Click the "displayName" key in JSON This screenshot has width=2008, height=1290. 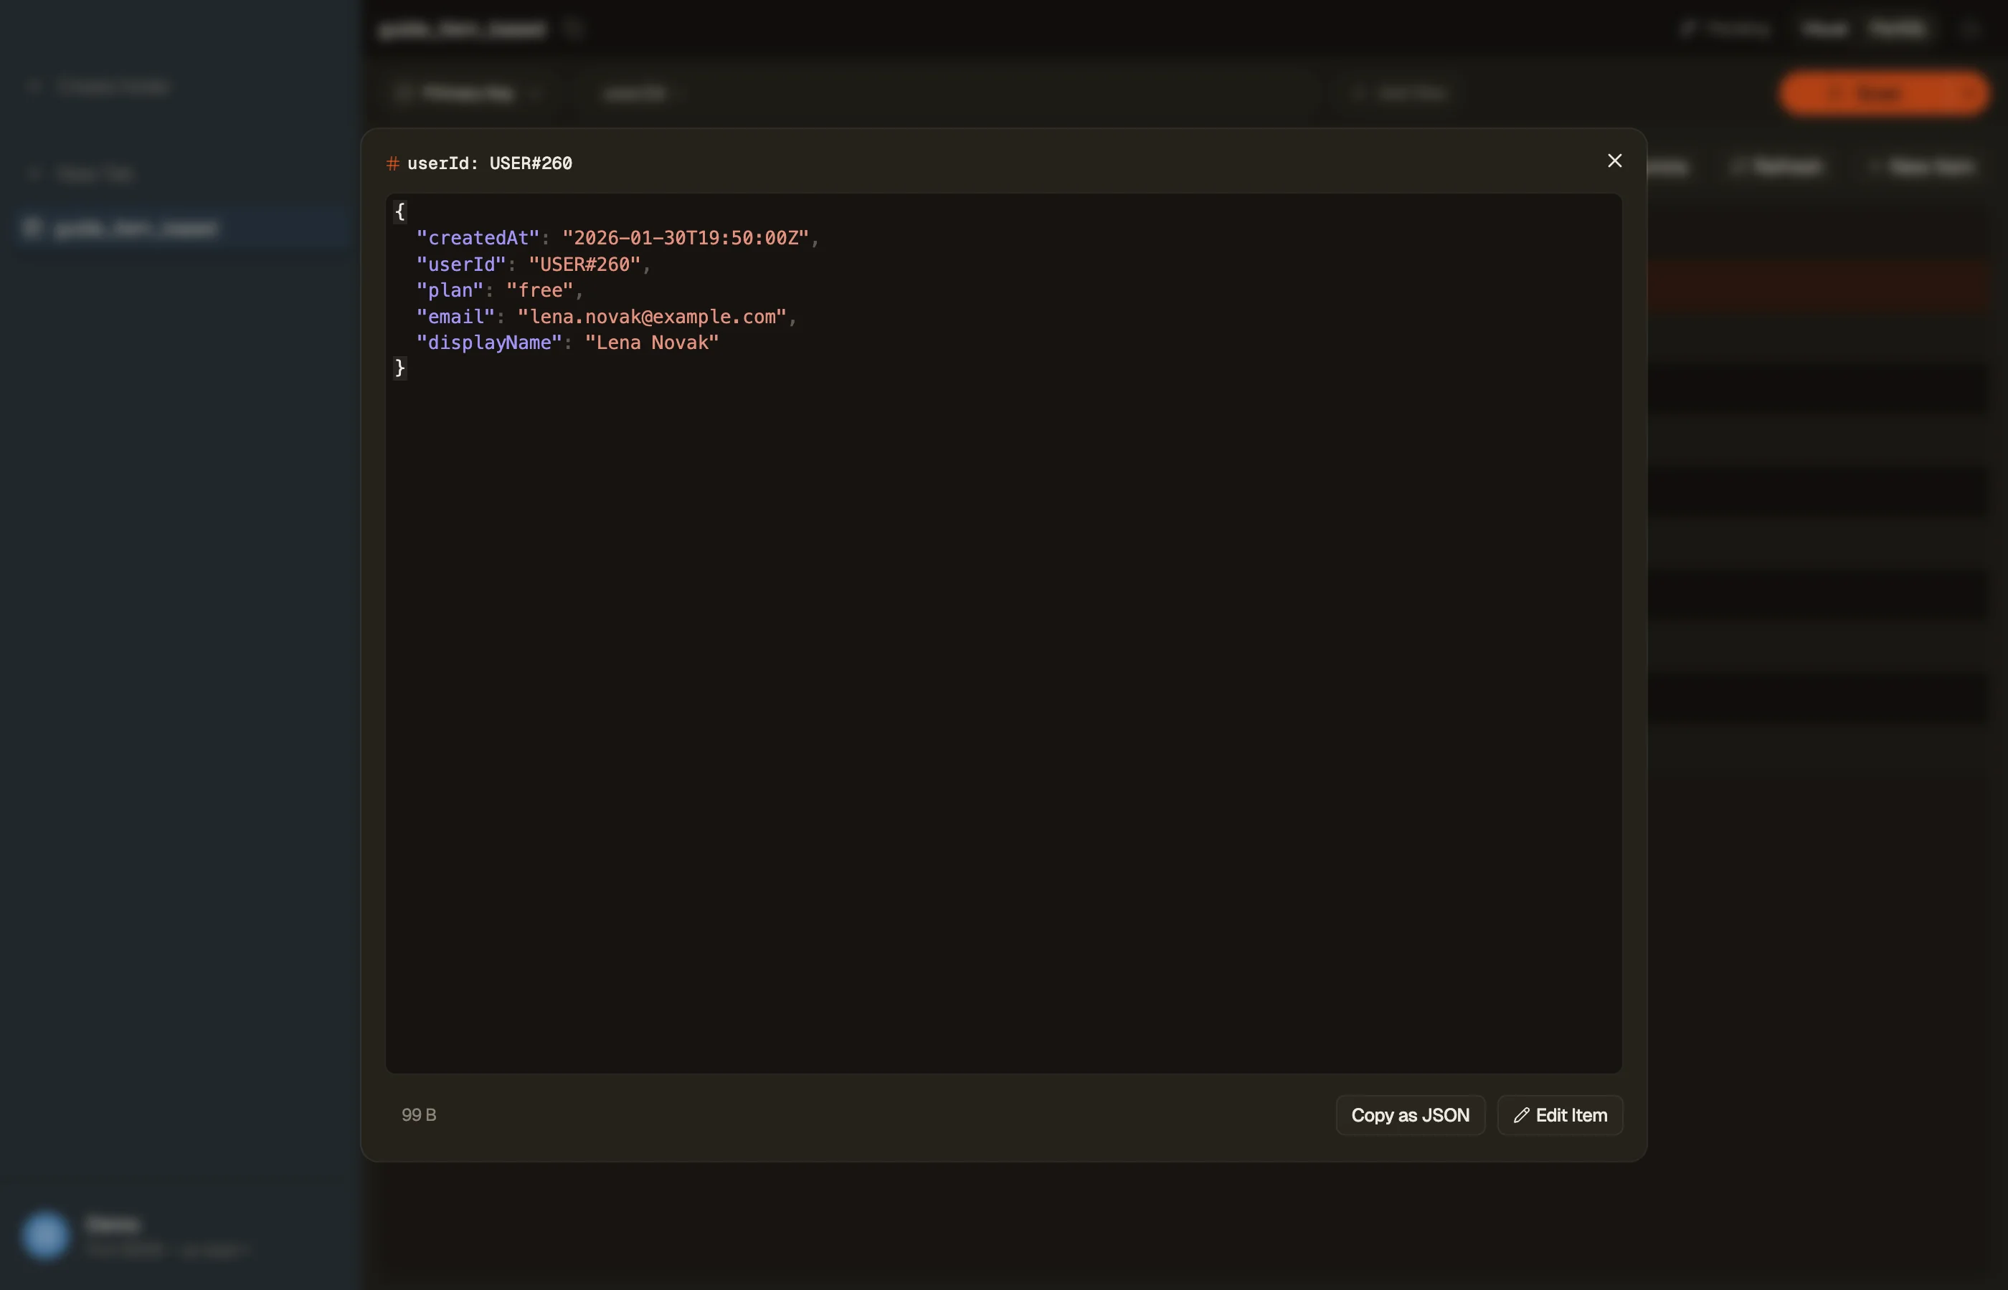pyautogui.click(x=489, y=343)
